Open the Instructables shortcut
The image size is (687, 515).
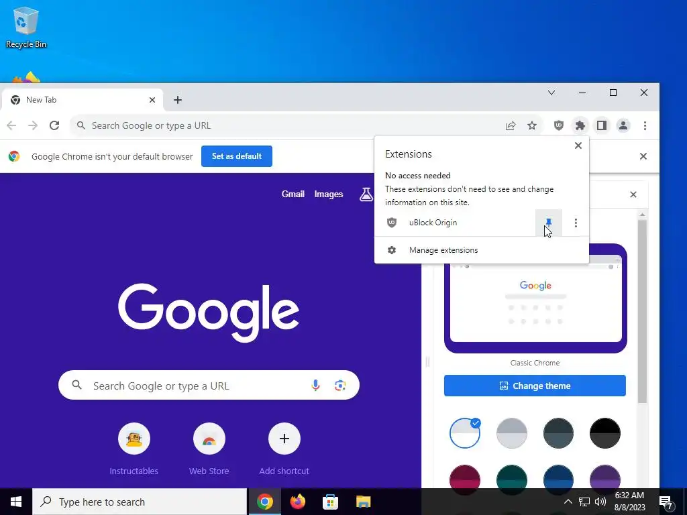coord(134,450)
